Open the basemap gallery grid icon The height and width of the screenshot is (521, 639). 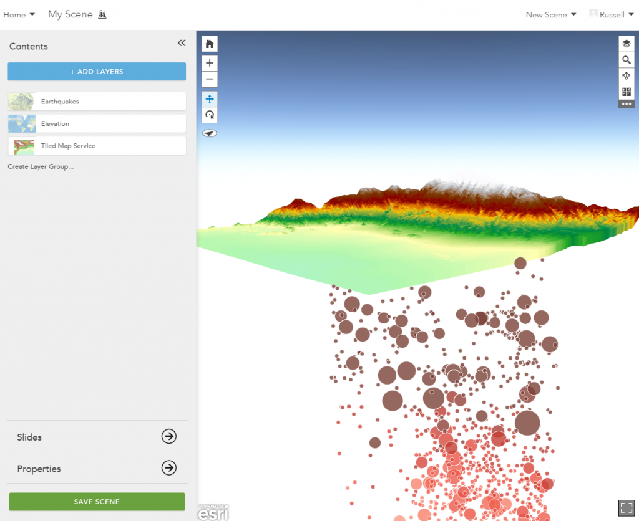point(627,92)
